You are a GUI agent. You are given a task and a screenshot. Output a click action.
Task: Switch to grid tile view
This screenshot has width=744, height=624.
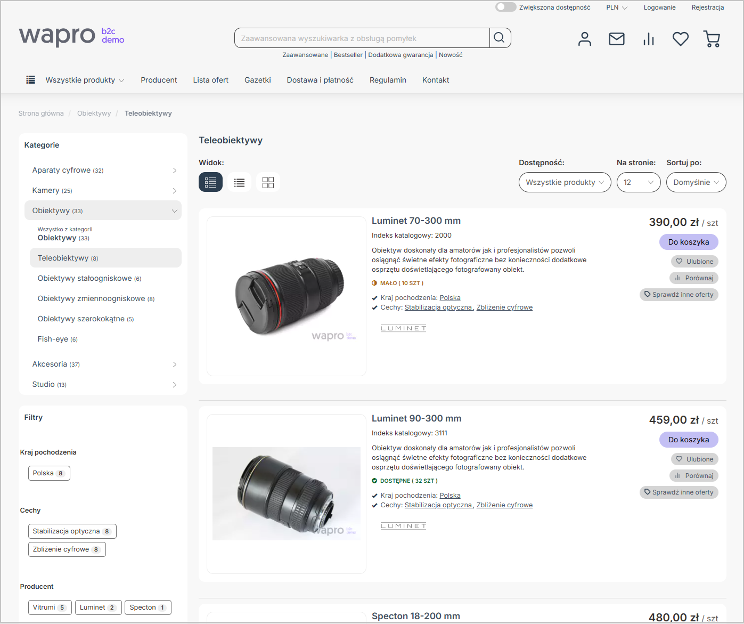(268, 182)
